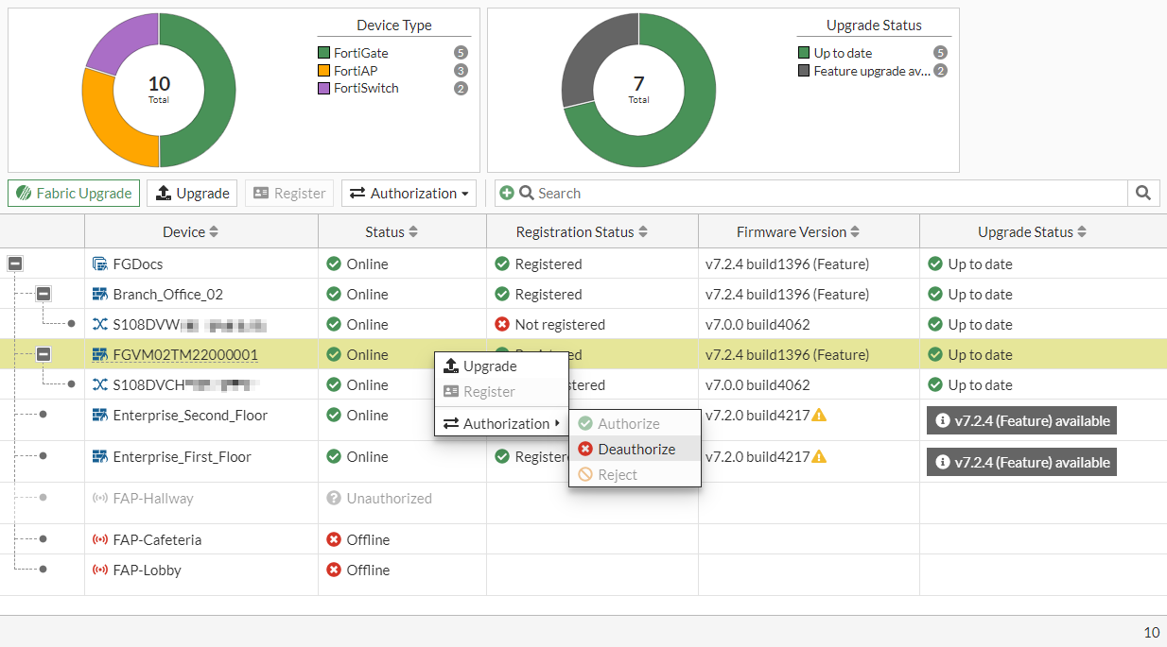Collapse the FGDocs tree node
Image resolution: width=1167 pixels, height=647 pixels.
[x=15, y=264]
